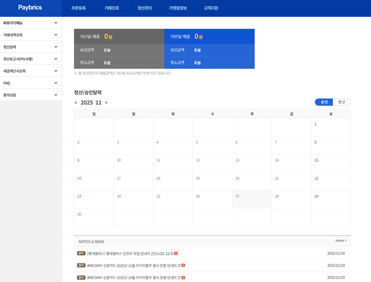Screen dimensions: 371x282
Task: Open 롯데멤버스 인프라 작업 안내 notice
Action: coord(130,254)
